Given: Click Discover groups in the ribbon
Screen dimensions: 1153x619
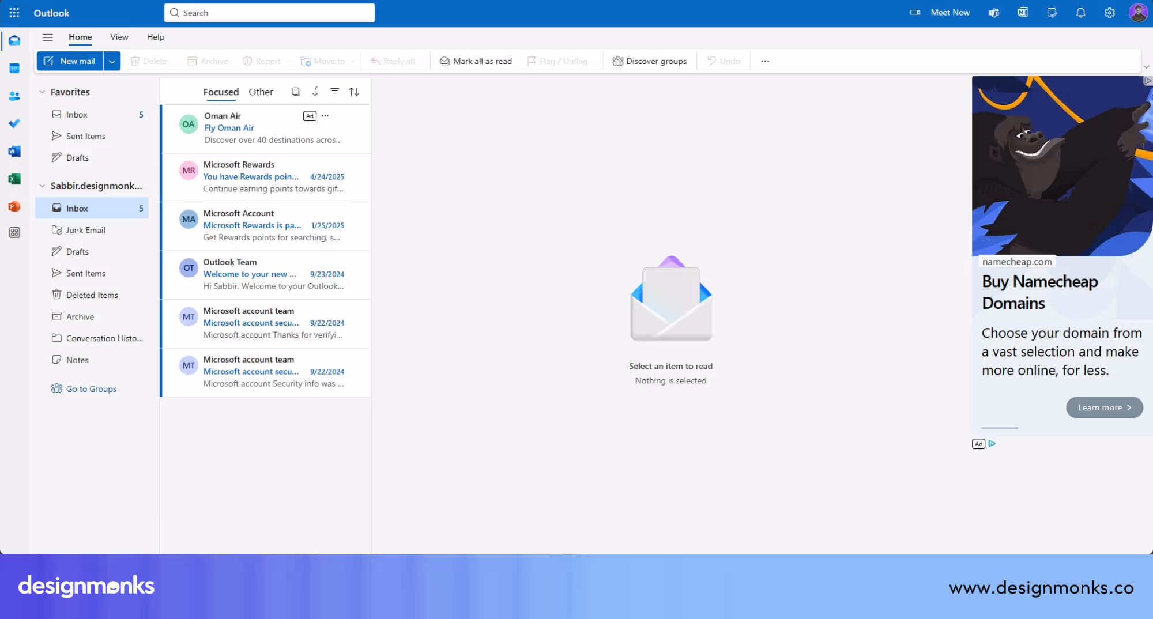Looking at the screenshot, I should pyautogui.click(x=649, y=61).
